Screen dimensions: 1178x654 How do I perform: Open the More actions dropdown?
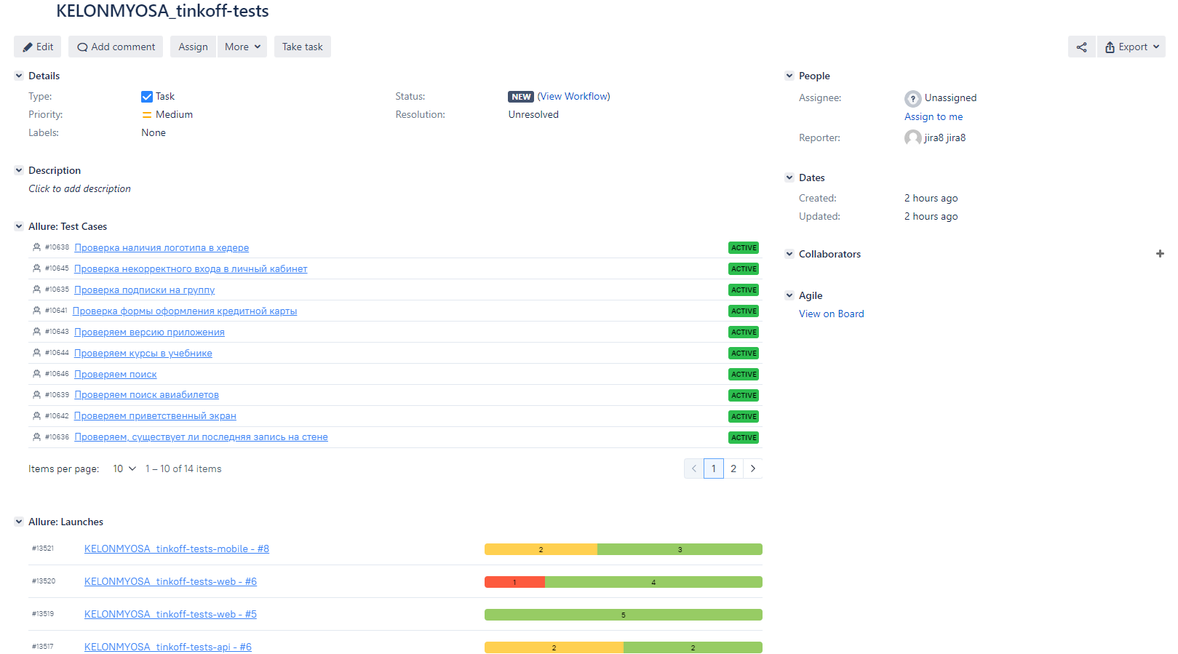pos(242,47)
